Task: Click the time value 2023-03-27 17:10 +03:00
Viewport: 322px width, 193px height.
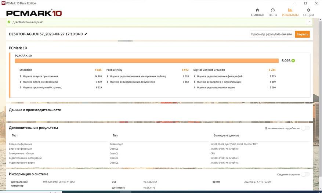Action: [x=257, y=182]
